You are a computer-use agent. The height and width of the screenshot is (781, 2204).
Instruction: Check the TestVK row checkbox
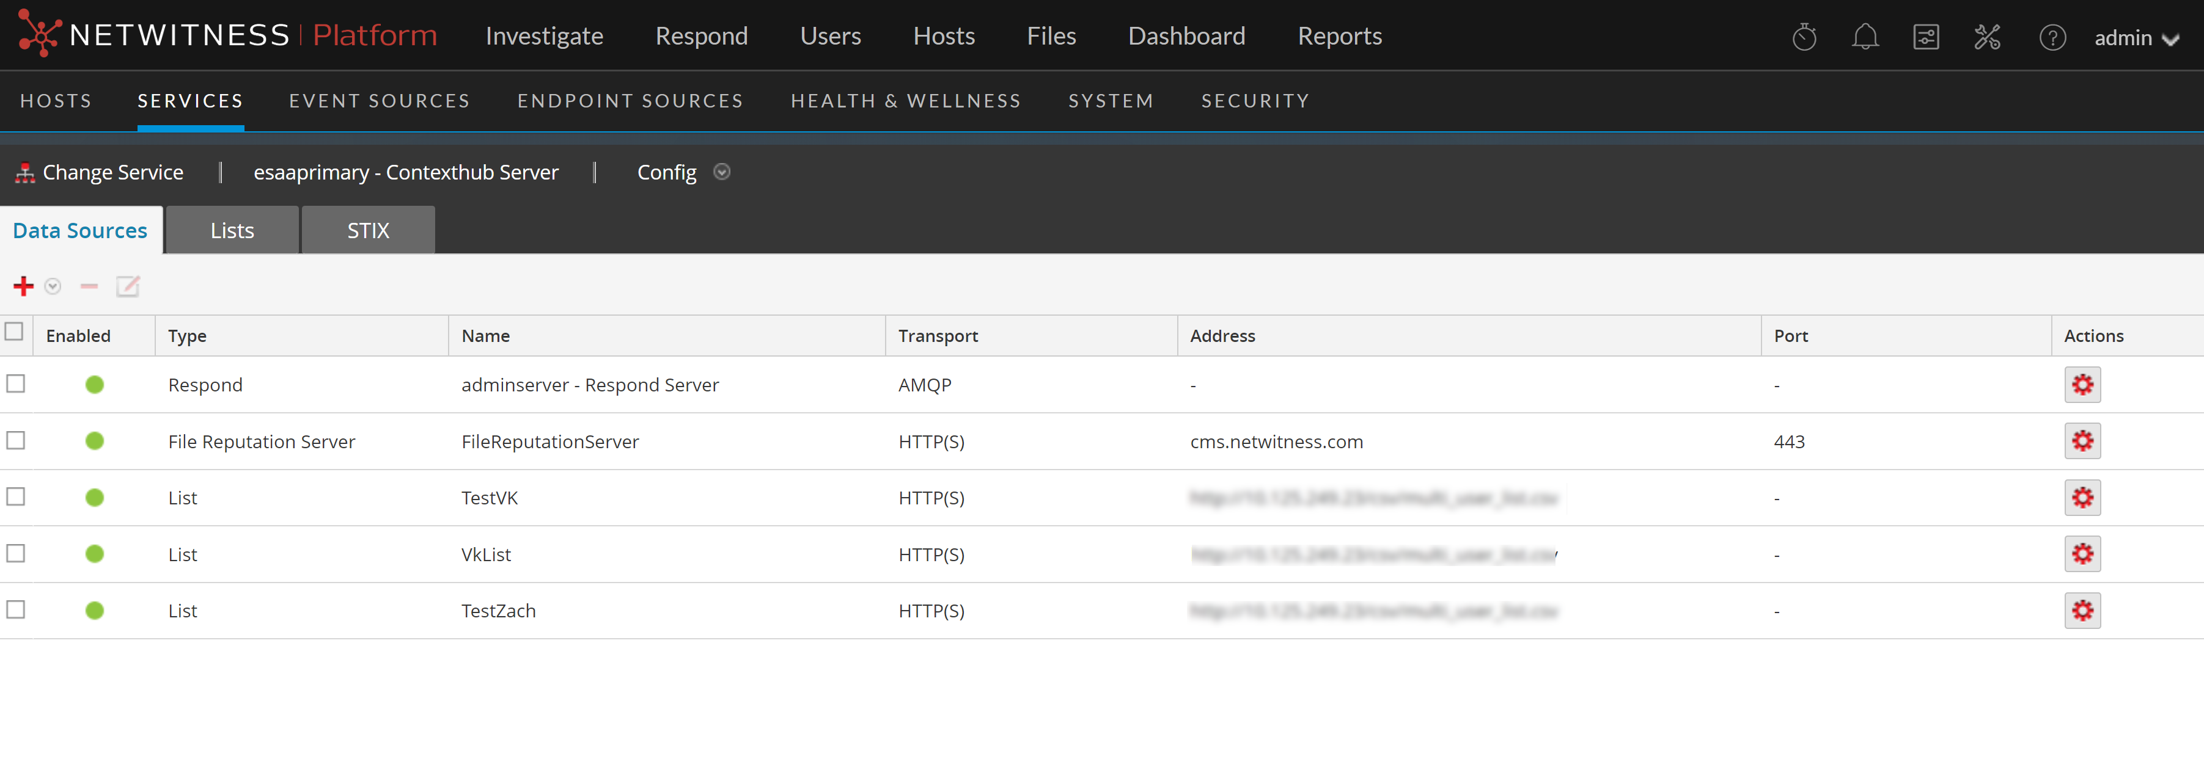(17, 496)
